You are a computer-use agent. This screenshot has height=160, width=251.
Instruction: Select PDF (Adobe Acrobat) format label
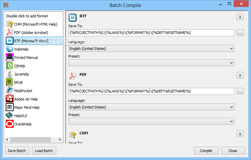tap(31, 33)
